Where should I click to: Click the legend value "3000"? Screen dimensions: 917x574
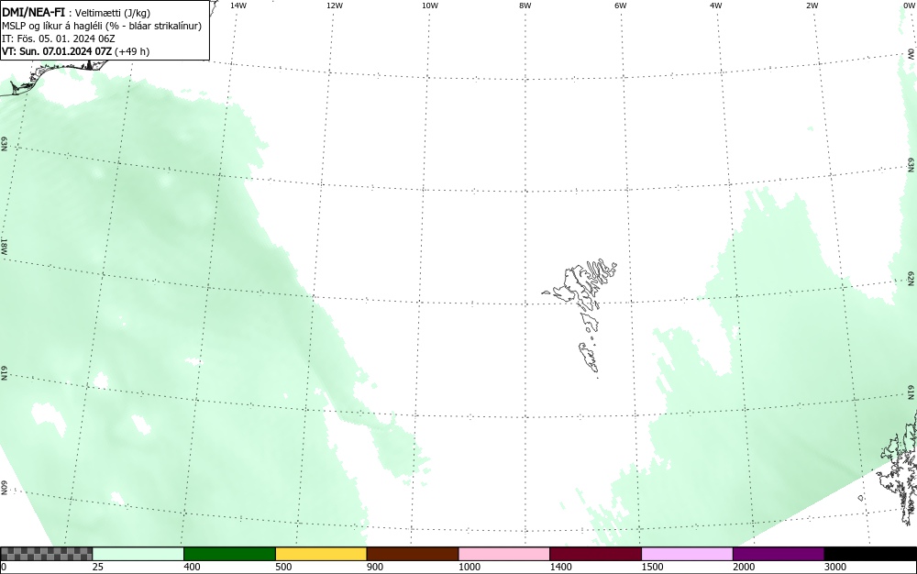pyautogui.click(x=835, y=567)
